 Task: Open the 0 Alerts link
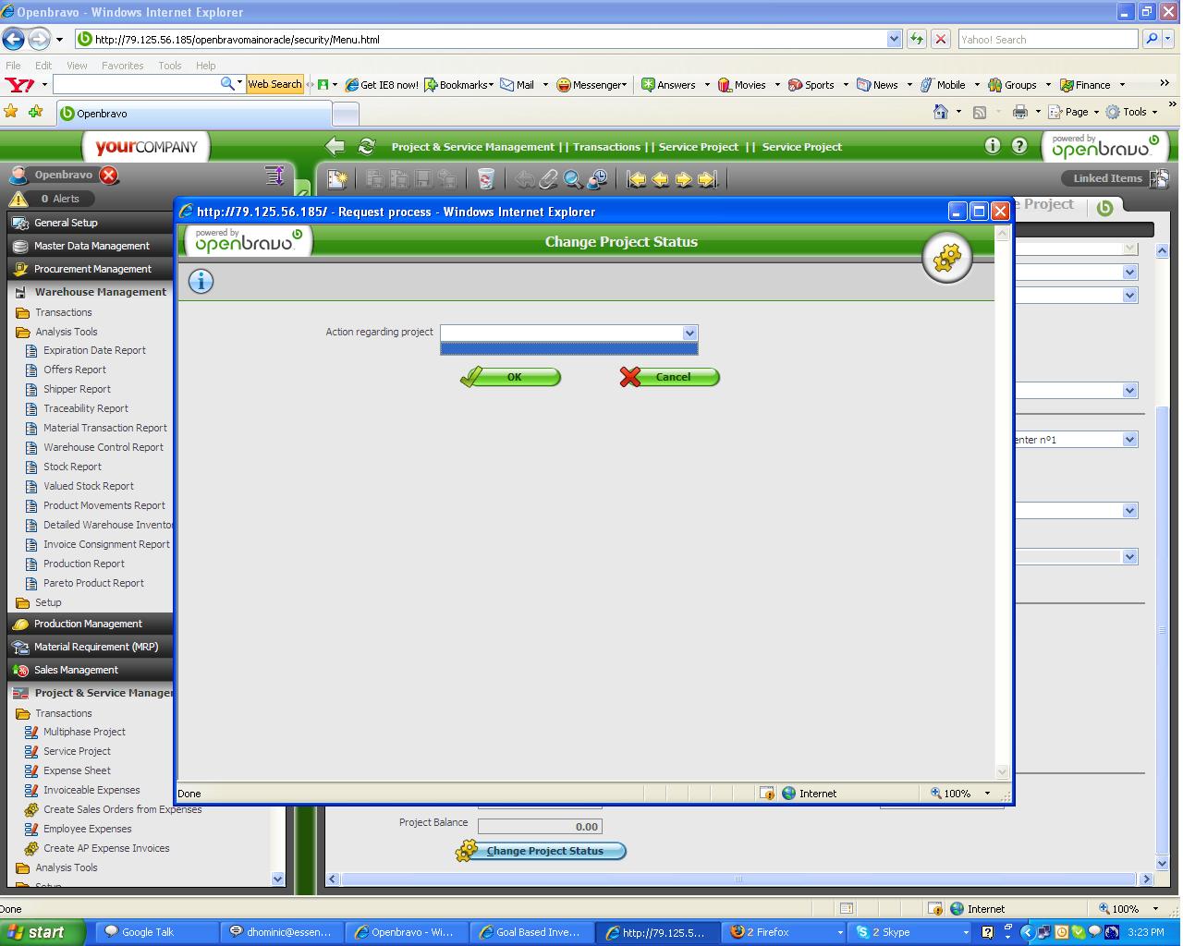(x=60, y=199)
